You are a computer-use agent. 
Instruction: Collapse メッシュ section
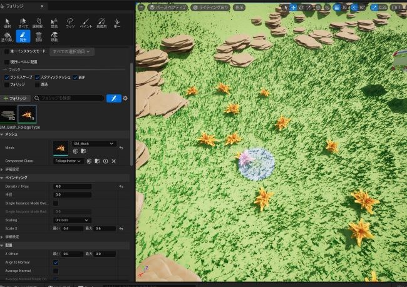coord(2,134)
